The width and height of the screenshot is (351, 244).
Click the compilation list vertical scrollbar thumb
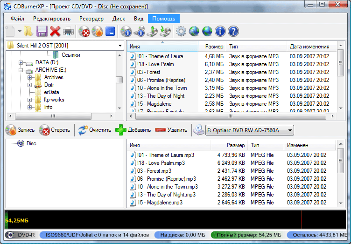[340, 161]
